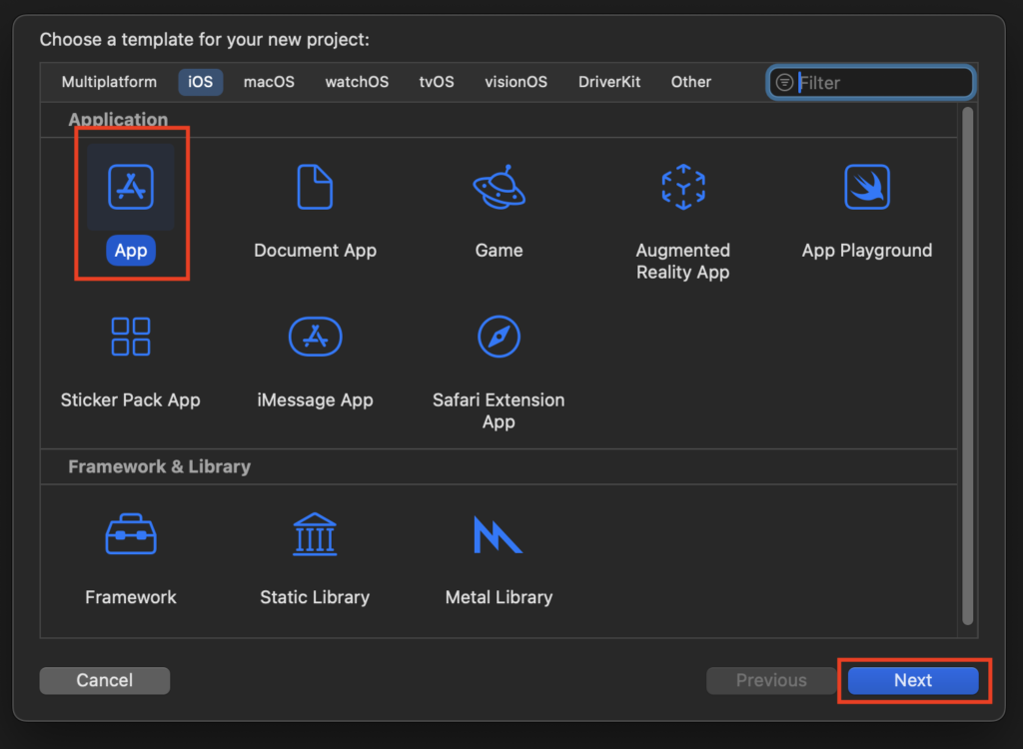
Task: Click the template list vertical scrollbar
Action: click(967, 366)
